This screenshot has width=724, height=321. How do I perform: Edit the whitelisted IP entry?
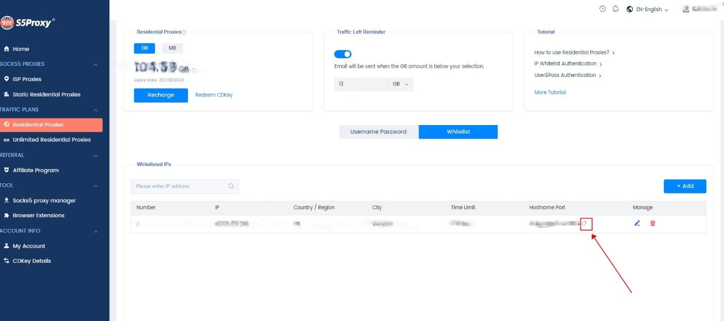pyautogui.click(x=637, y=223)
